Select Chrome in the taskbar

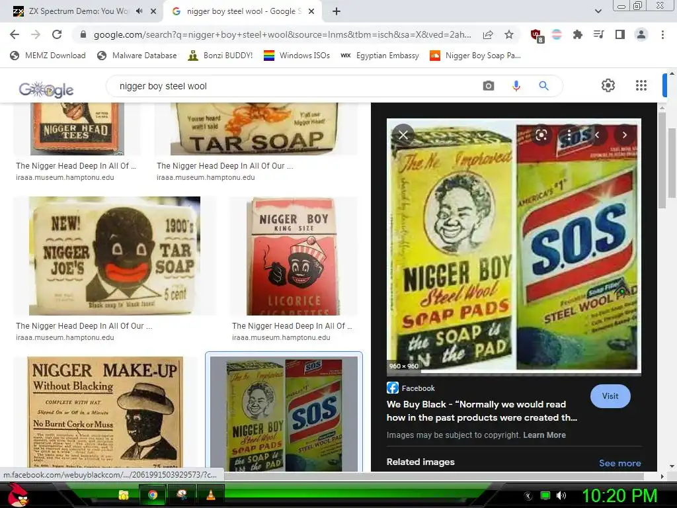click(x=153, y=495)
